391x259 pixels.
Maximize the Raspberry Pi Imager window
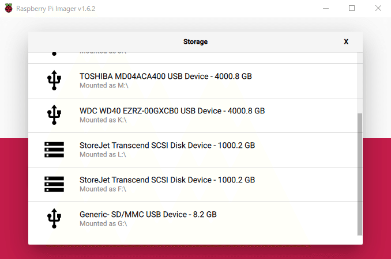click(352, 8)
